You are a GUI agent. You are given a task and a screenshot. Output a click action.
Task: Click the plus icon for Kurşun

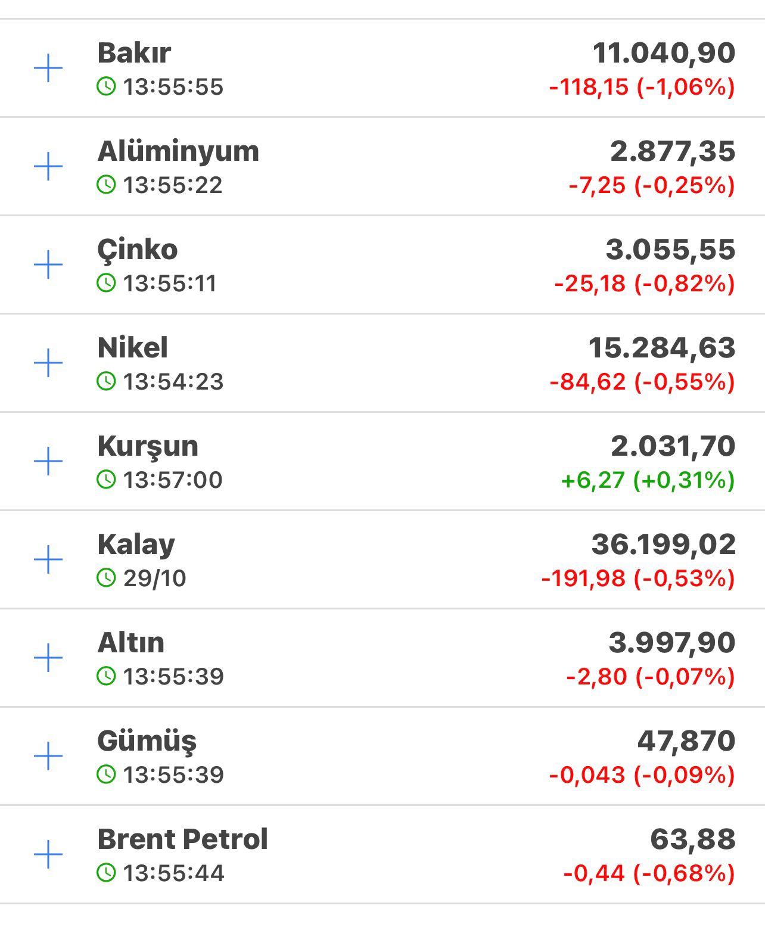click(x=48, y=462)
